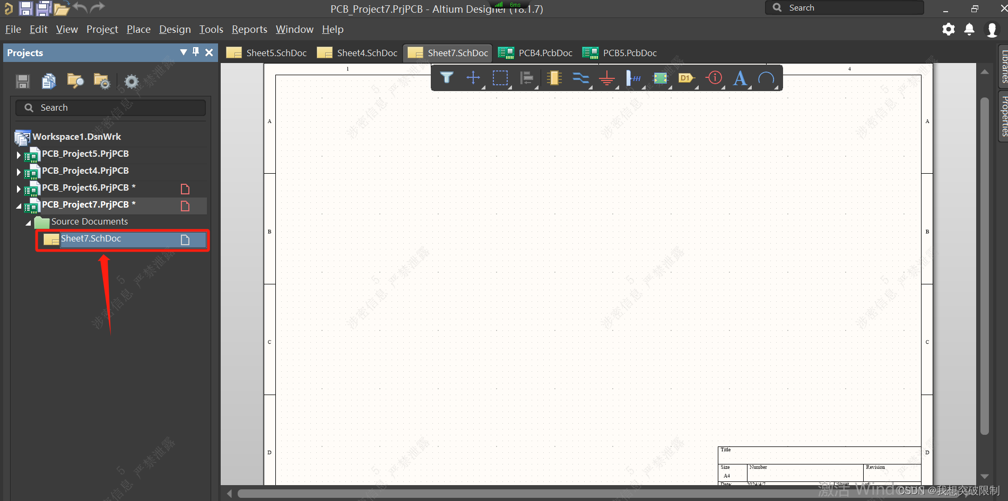Open project folder with magnifier icon

[x=75, y=81]
